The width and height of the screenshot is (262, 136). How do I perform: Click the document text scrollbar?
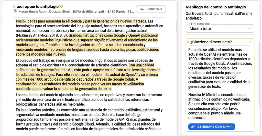(177, 28)
